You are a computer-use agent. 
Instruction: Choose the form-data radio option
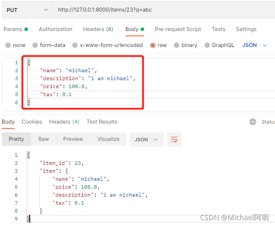(49, 45)
